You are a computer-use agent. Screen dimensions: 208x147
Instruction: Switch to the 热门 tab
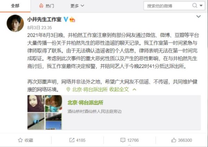click(x=50, y=6)
